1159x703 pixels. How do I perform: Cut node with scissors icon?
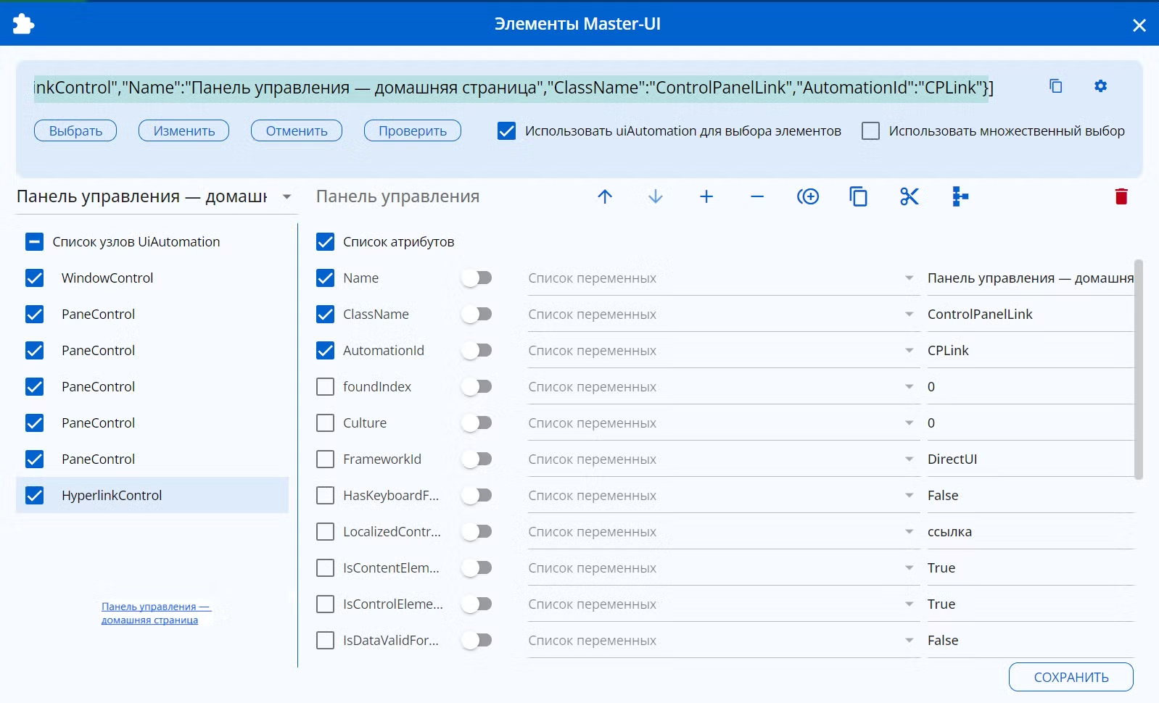click(910, 196)
